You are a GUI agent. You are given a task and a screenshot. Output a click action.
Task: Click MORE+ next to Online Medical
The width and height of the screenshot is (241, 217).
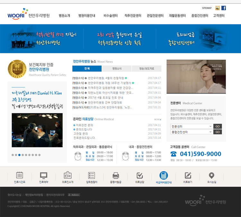point(157,120)
